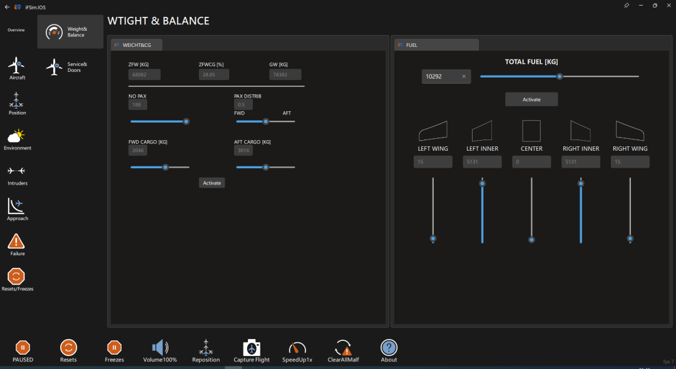This screenshot has height=369, width=676.
Task: Open the Service & Doors page
Action: [x=70, y=67]
